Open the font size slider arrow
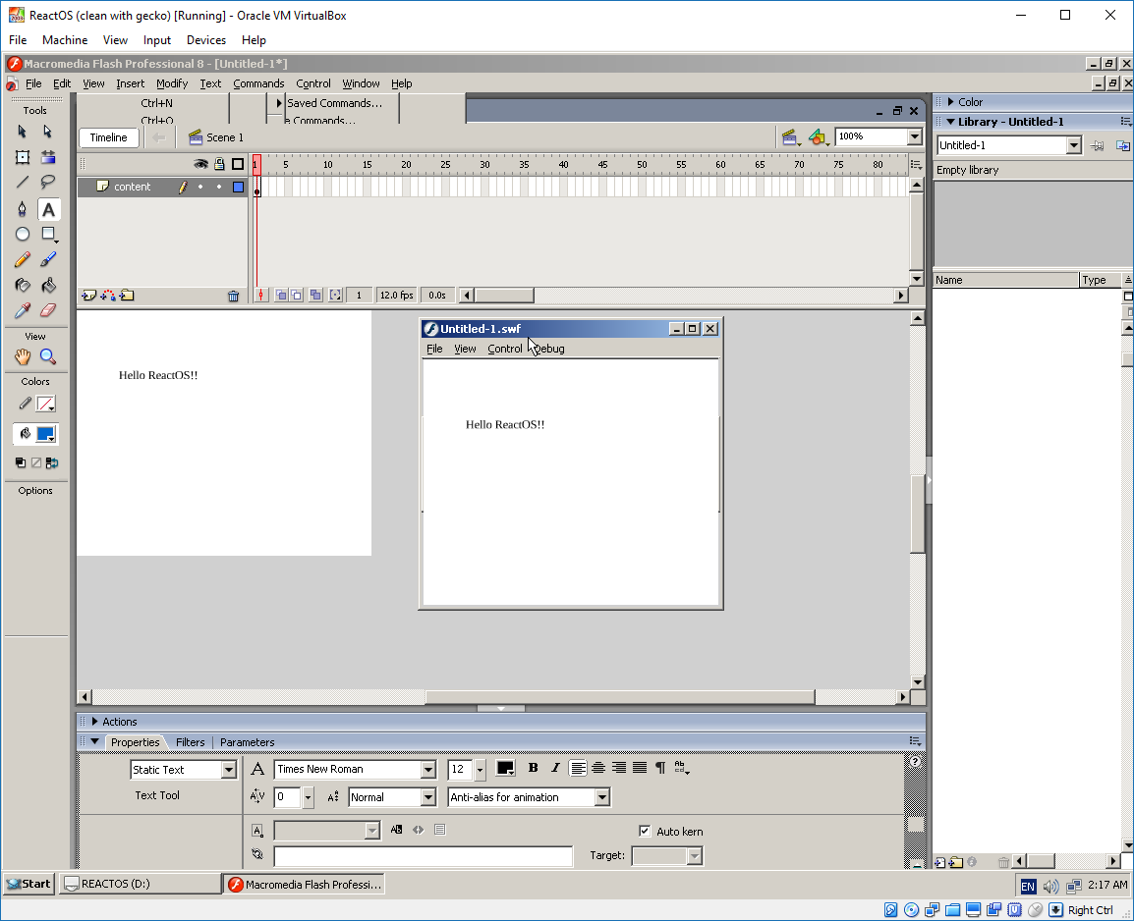This screenshot has height=921, width=1134. pyautogui.click(x=481, y=770)
